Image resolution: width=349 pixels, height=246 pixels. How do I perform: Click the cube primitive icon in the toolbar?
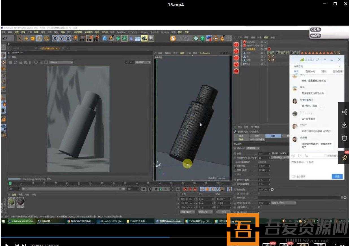[104, 39]
